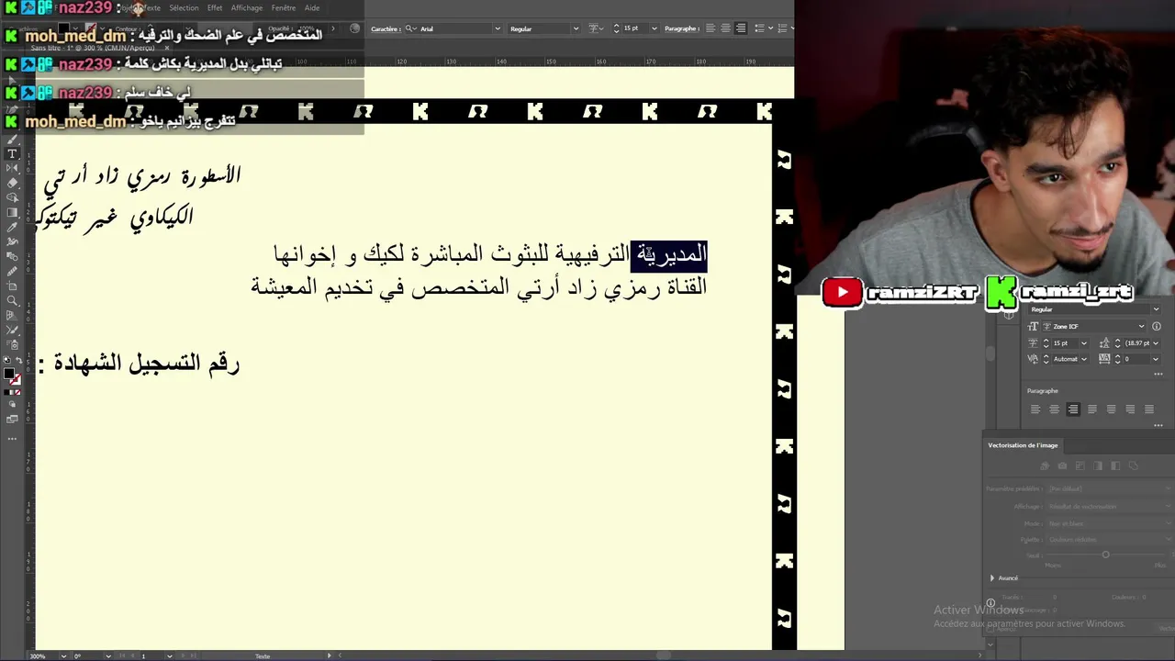The image size is (1175, 661).
Task: Align center in Paragraphe panel
Action: 1054,409
